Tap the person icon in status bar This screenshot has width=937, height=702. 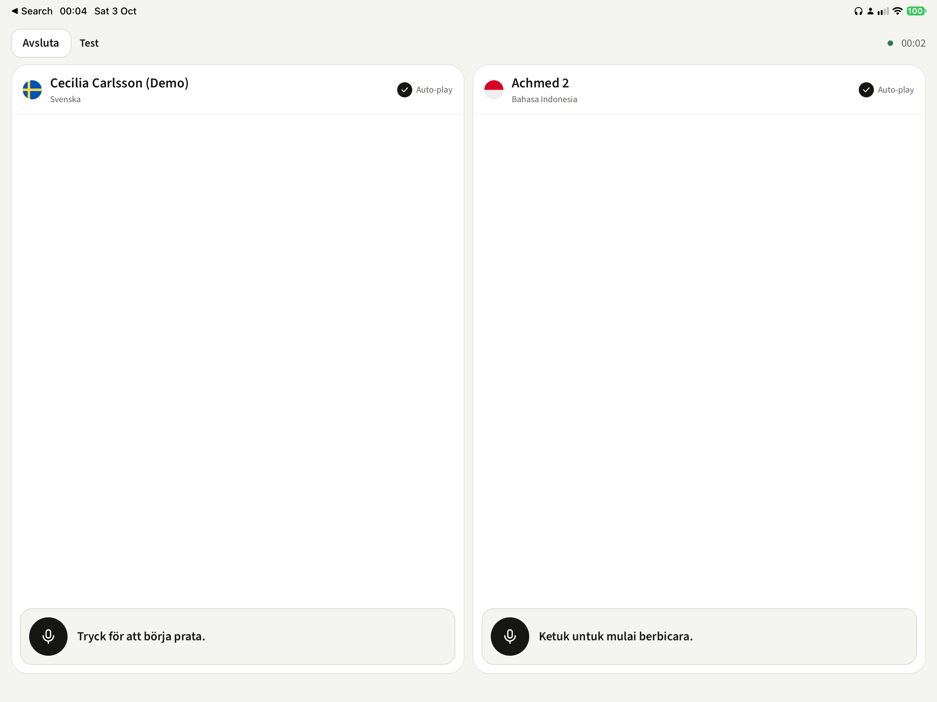(870, 11)
